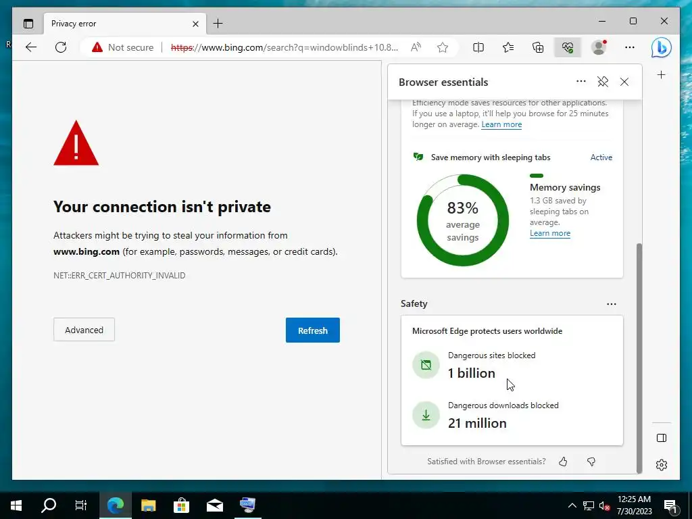Open the last taskbar app with monitor icon
Viewport: 692px width, 519px height.
pos(247,505)
